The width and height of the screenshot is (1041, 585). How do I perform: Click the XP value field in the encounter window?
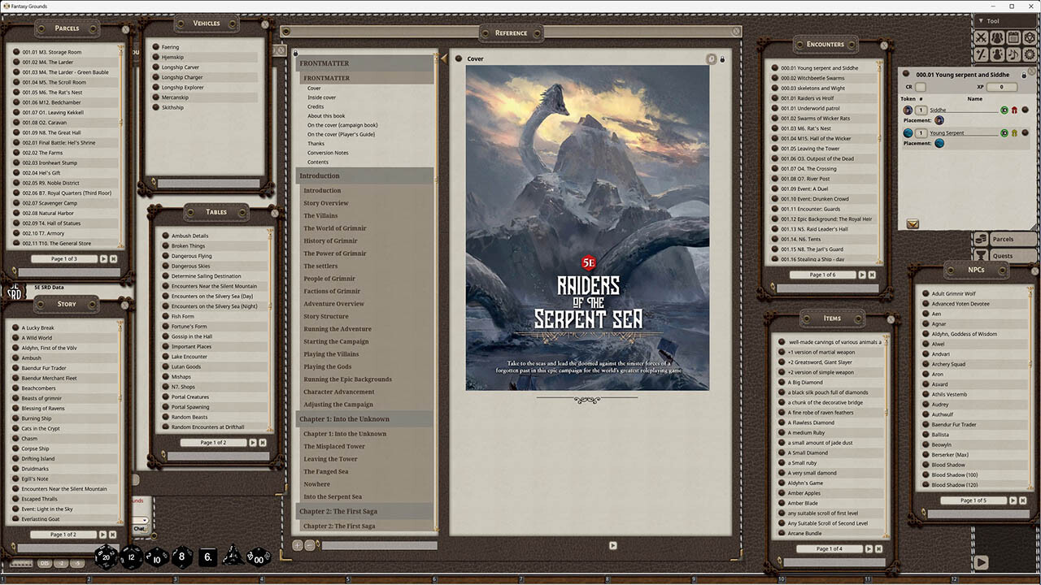pyautogui.click(x=1002, y=87)
